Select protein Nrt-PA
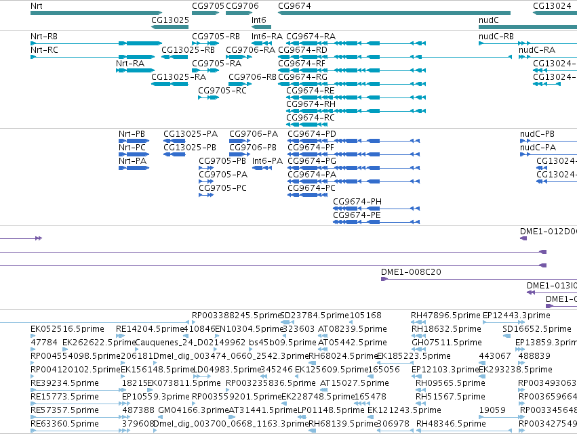The image size is (577, 434). coord(132,161)
